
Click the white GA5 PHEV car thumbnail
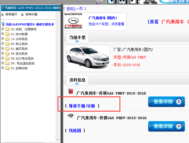[88, 58]
